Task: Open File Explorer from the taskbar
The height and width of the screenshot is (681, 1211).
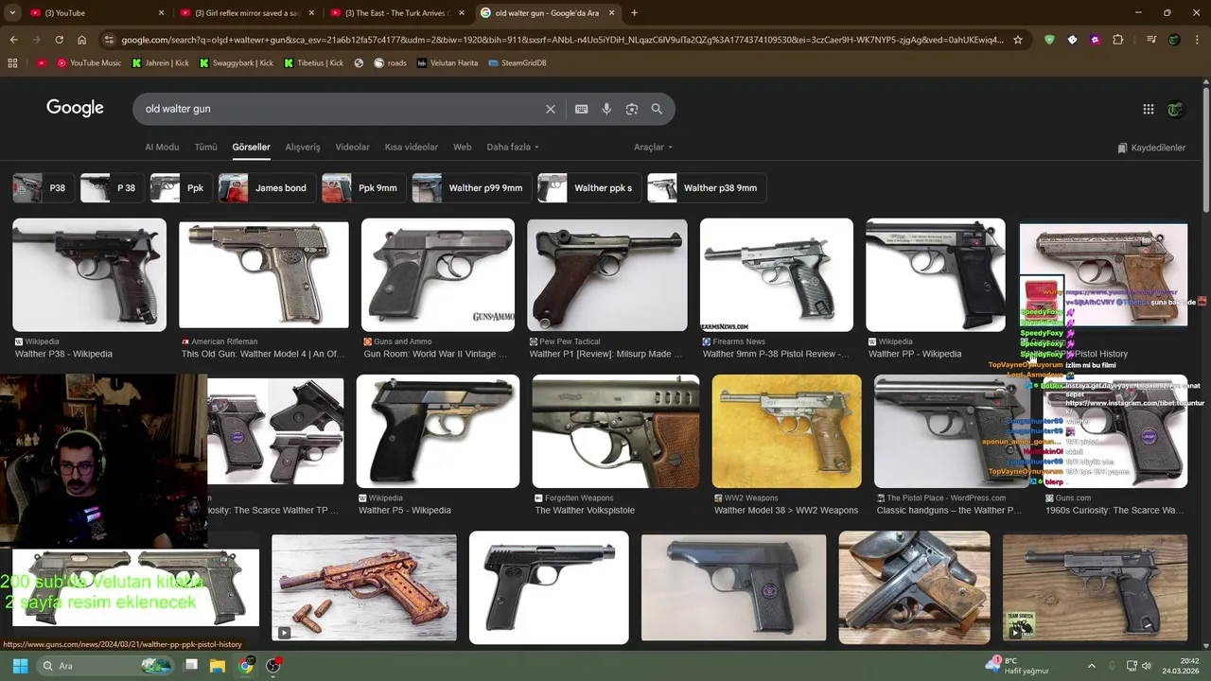Action: click(218, 666)
